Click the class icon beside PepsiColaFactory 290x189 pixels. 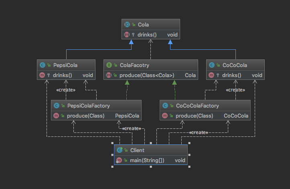57,106
